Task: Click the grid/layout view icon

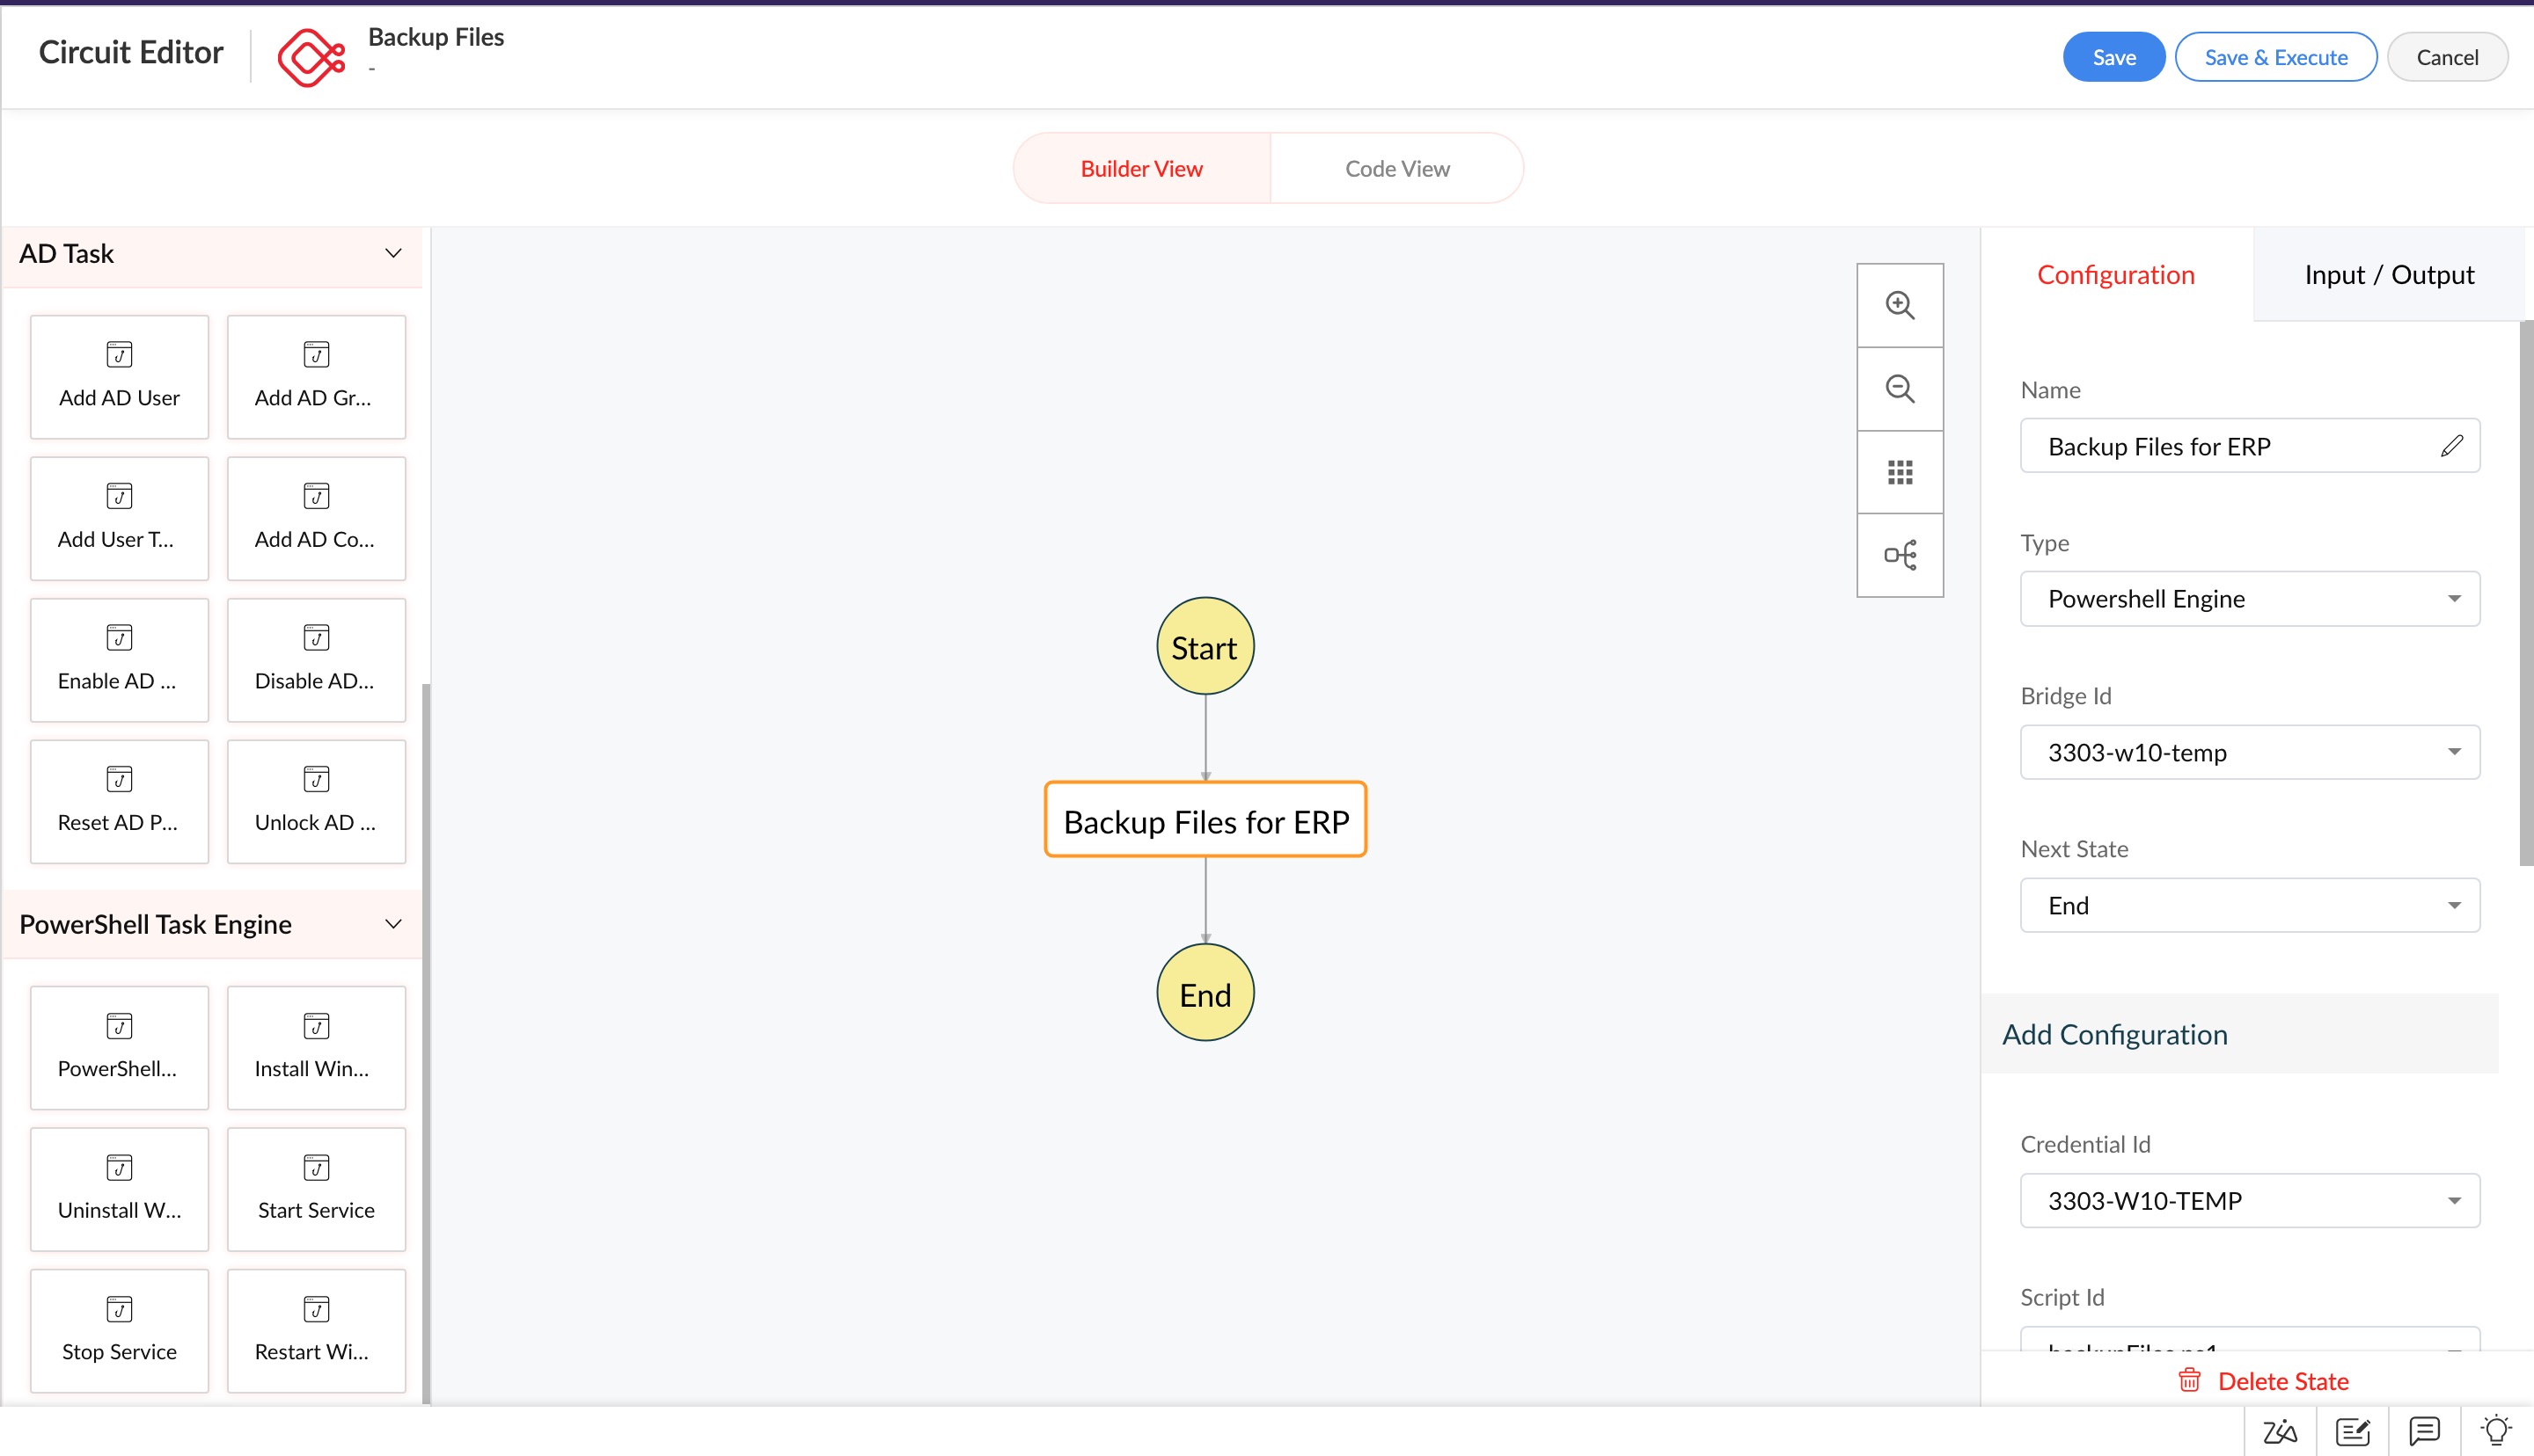Action: pos(1900,471)
